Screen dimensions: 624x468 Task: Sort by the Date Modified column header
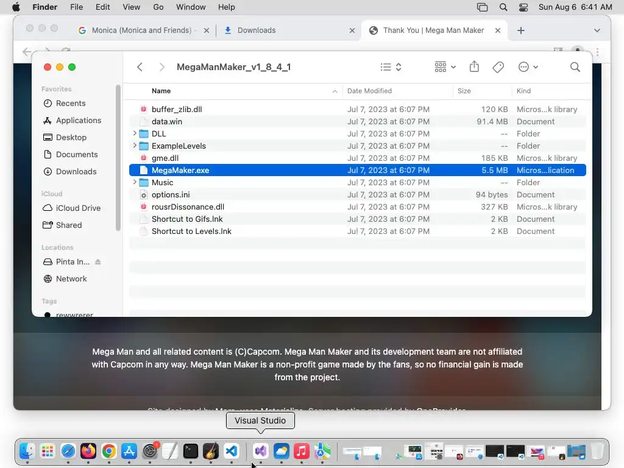(x=397, y=91)
